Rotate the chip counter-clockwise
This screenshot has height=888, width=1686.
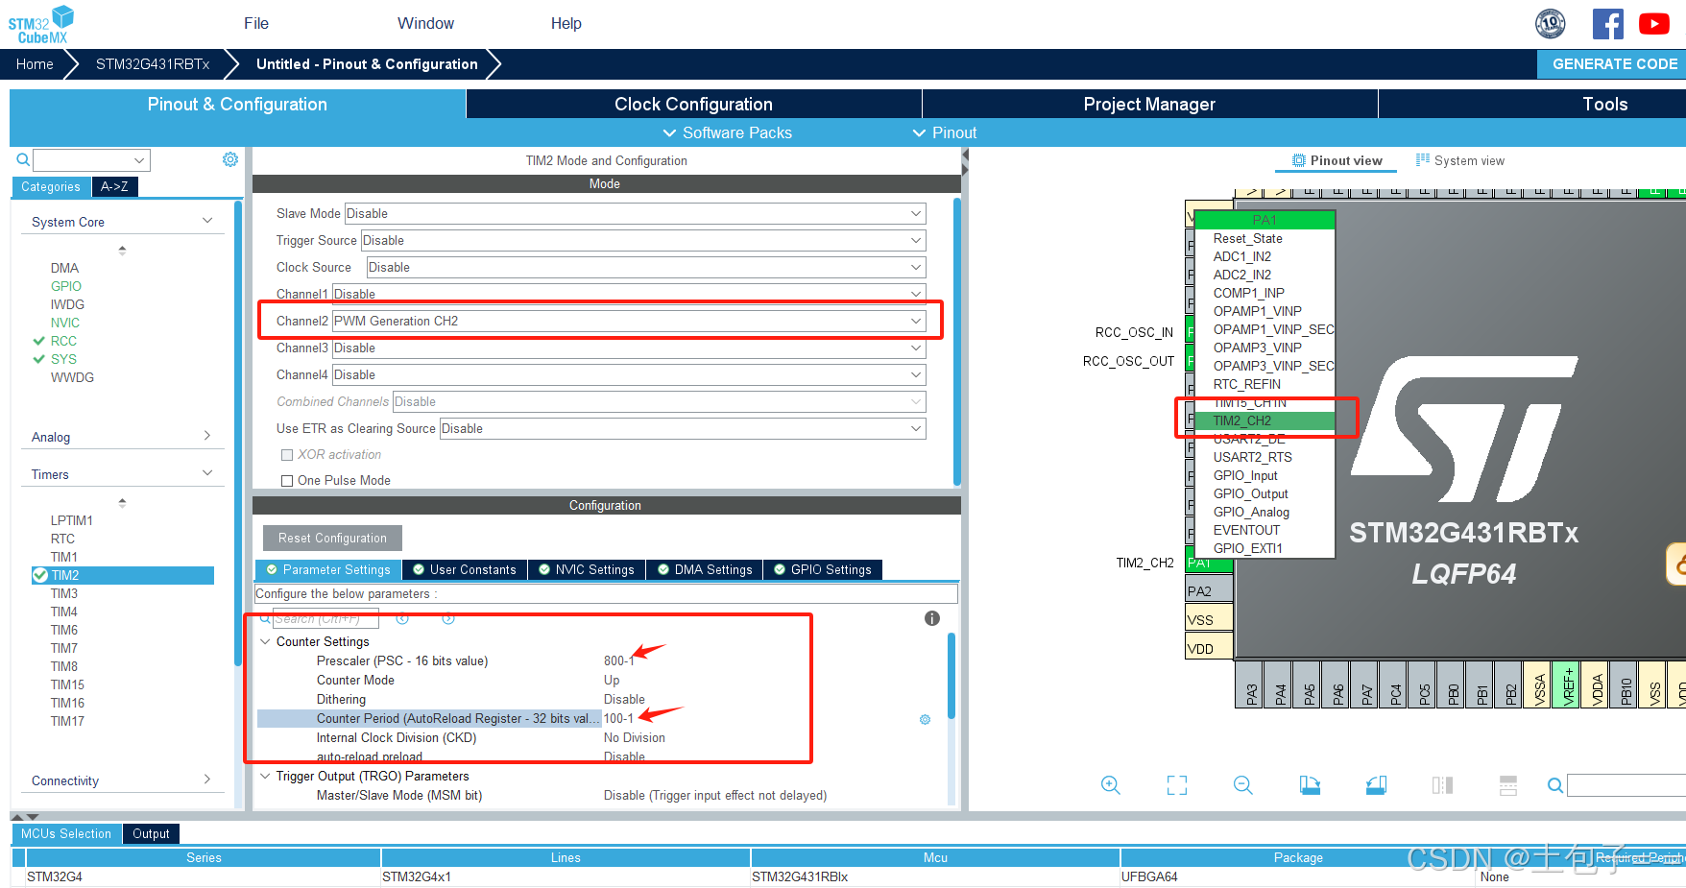click(1376, 785)
